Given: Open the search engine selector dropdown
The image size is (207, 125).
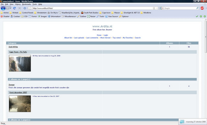Looking at the screenshot, I should pyautogui.click(x=161, y=8).
